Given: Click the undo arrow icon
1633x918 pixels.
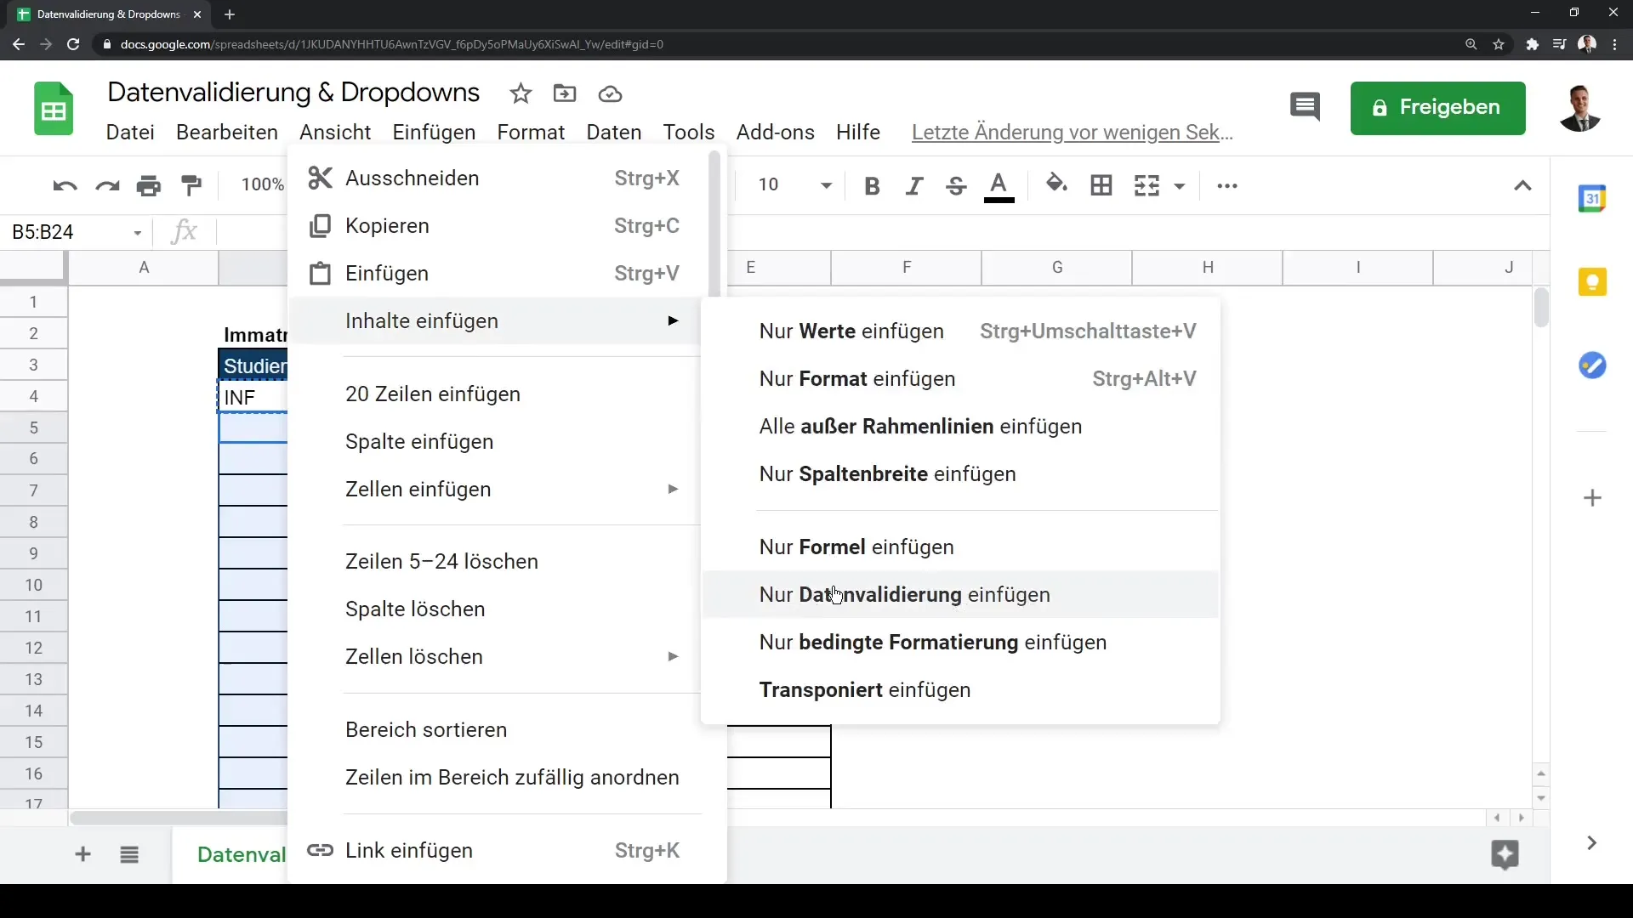Looking at the screenshot, I should click(x=65, y=185).
